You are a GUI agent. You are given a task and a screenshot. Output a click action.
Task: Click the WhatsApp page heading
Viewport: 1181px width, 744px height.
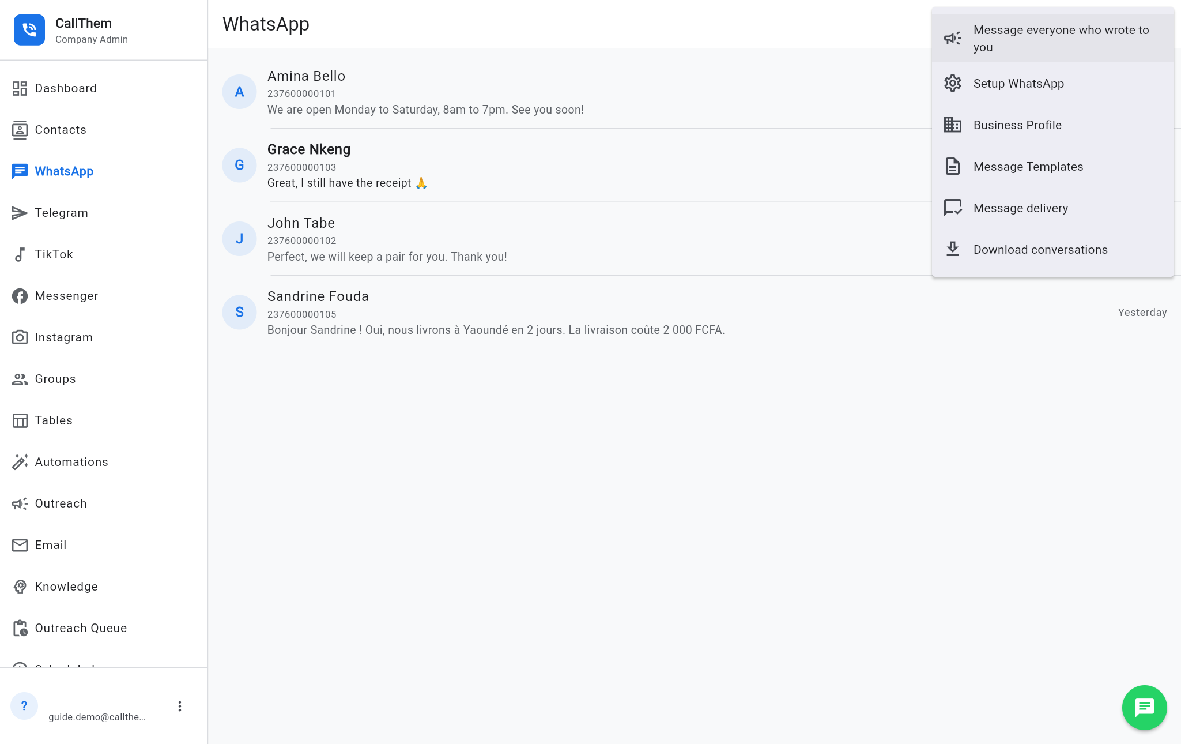[x=266, y=24]
